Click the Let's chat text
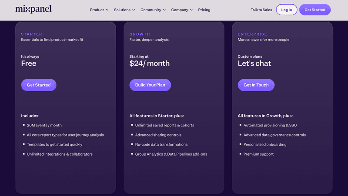 point(254,63)
